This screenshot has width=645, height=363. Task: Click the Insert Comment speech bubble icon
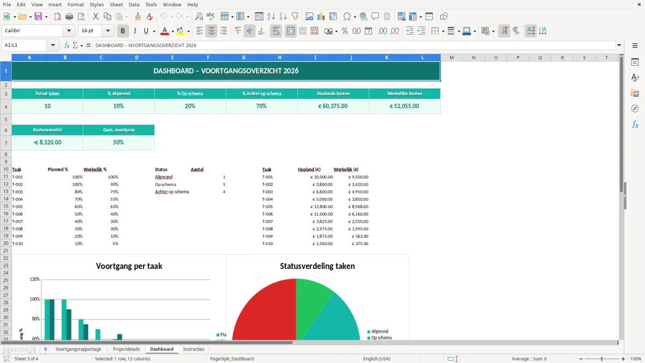pyautogui.click(x=375, y=17)
